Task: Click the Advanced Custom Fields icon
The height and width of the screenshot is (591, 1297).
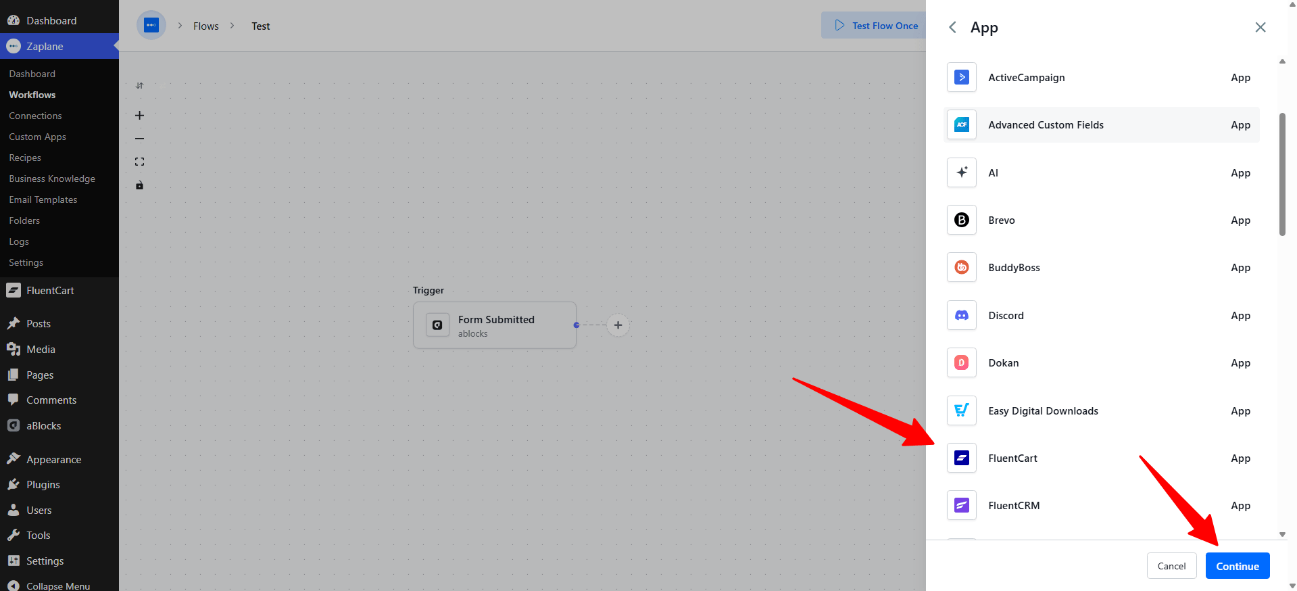Action: pyautogui.click(x=961, y=124)
